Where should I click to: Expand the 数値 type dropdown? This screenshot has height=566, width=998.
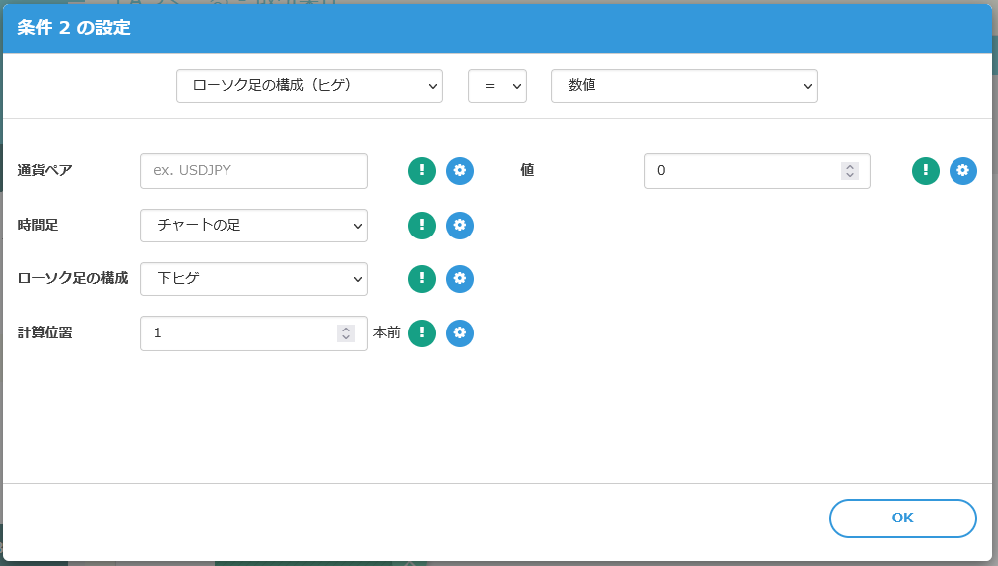683,86
